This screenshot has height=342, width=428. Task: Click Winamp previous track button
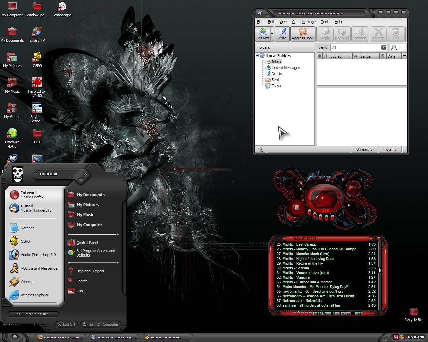(x=309, y=212)
